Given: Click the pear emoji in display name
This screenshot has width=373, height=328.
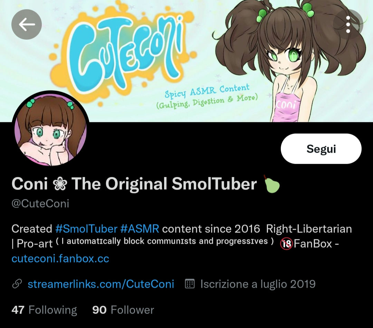Looking at the screenshot, I should [x=272, y=184].
